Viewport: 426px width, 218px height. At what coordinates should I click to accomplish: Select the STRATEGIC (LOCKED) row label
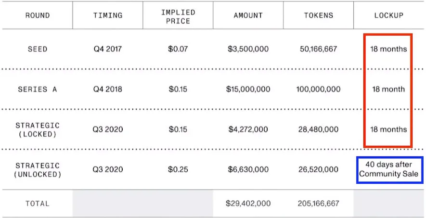pos(37,129)
